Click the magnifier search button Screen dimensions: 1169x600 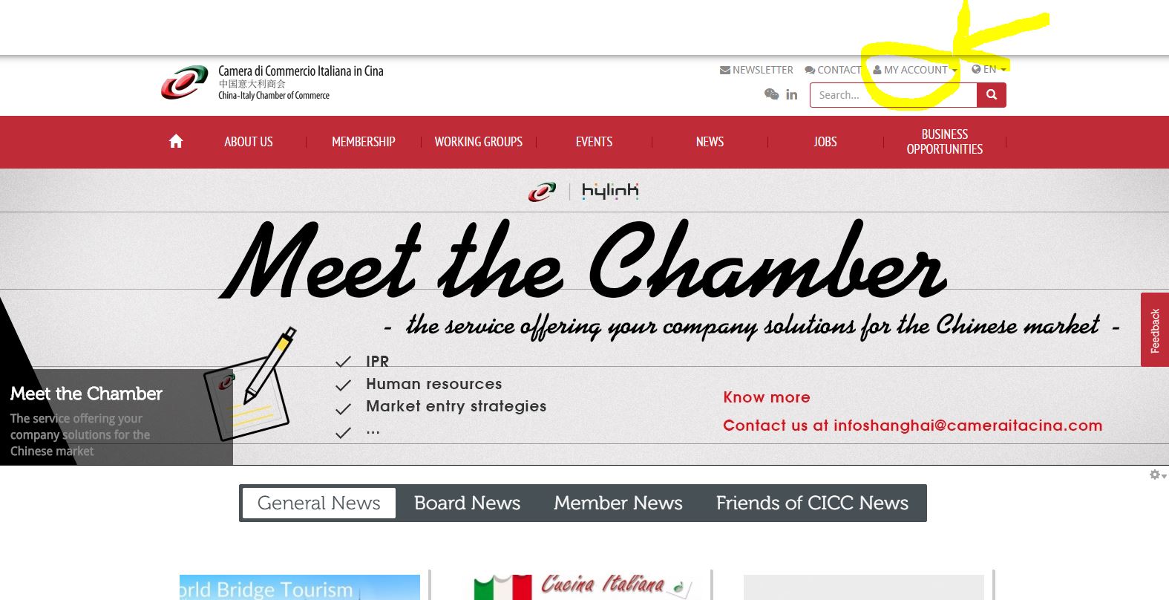992,95
